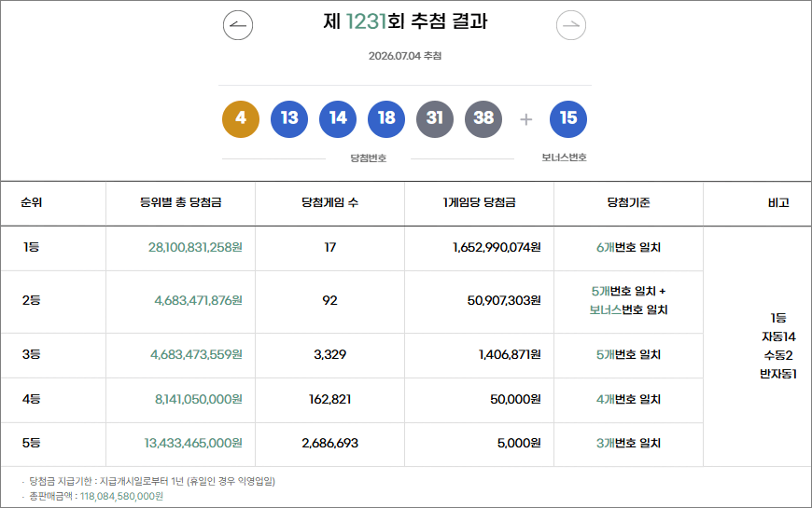Click winner count 162,821
This screenshot has width=812, height=508.
[x=329, y=399]
